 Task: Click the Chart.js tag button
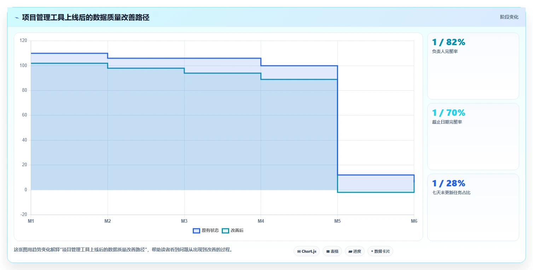coord(307,251)
